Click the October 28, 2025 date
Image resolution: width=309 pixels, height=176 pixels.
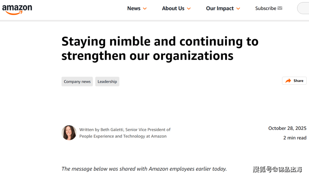pyautogui.click(x=287, y=128)
